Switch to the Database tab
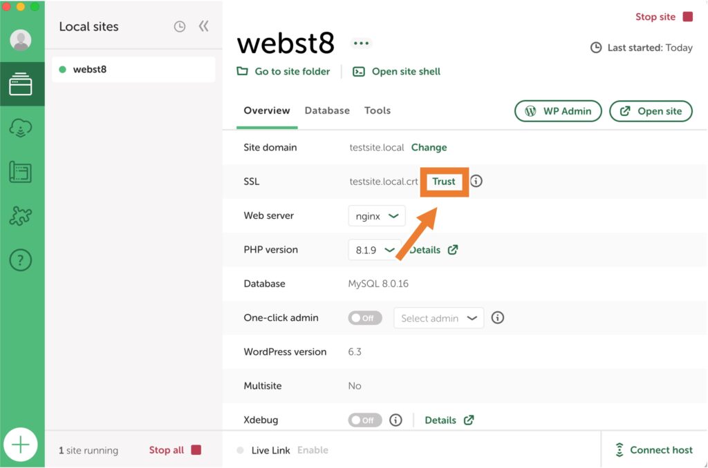 327,110
